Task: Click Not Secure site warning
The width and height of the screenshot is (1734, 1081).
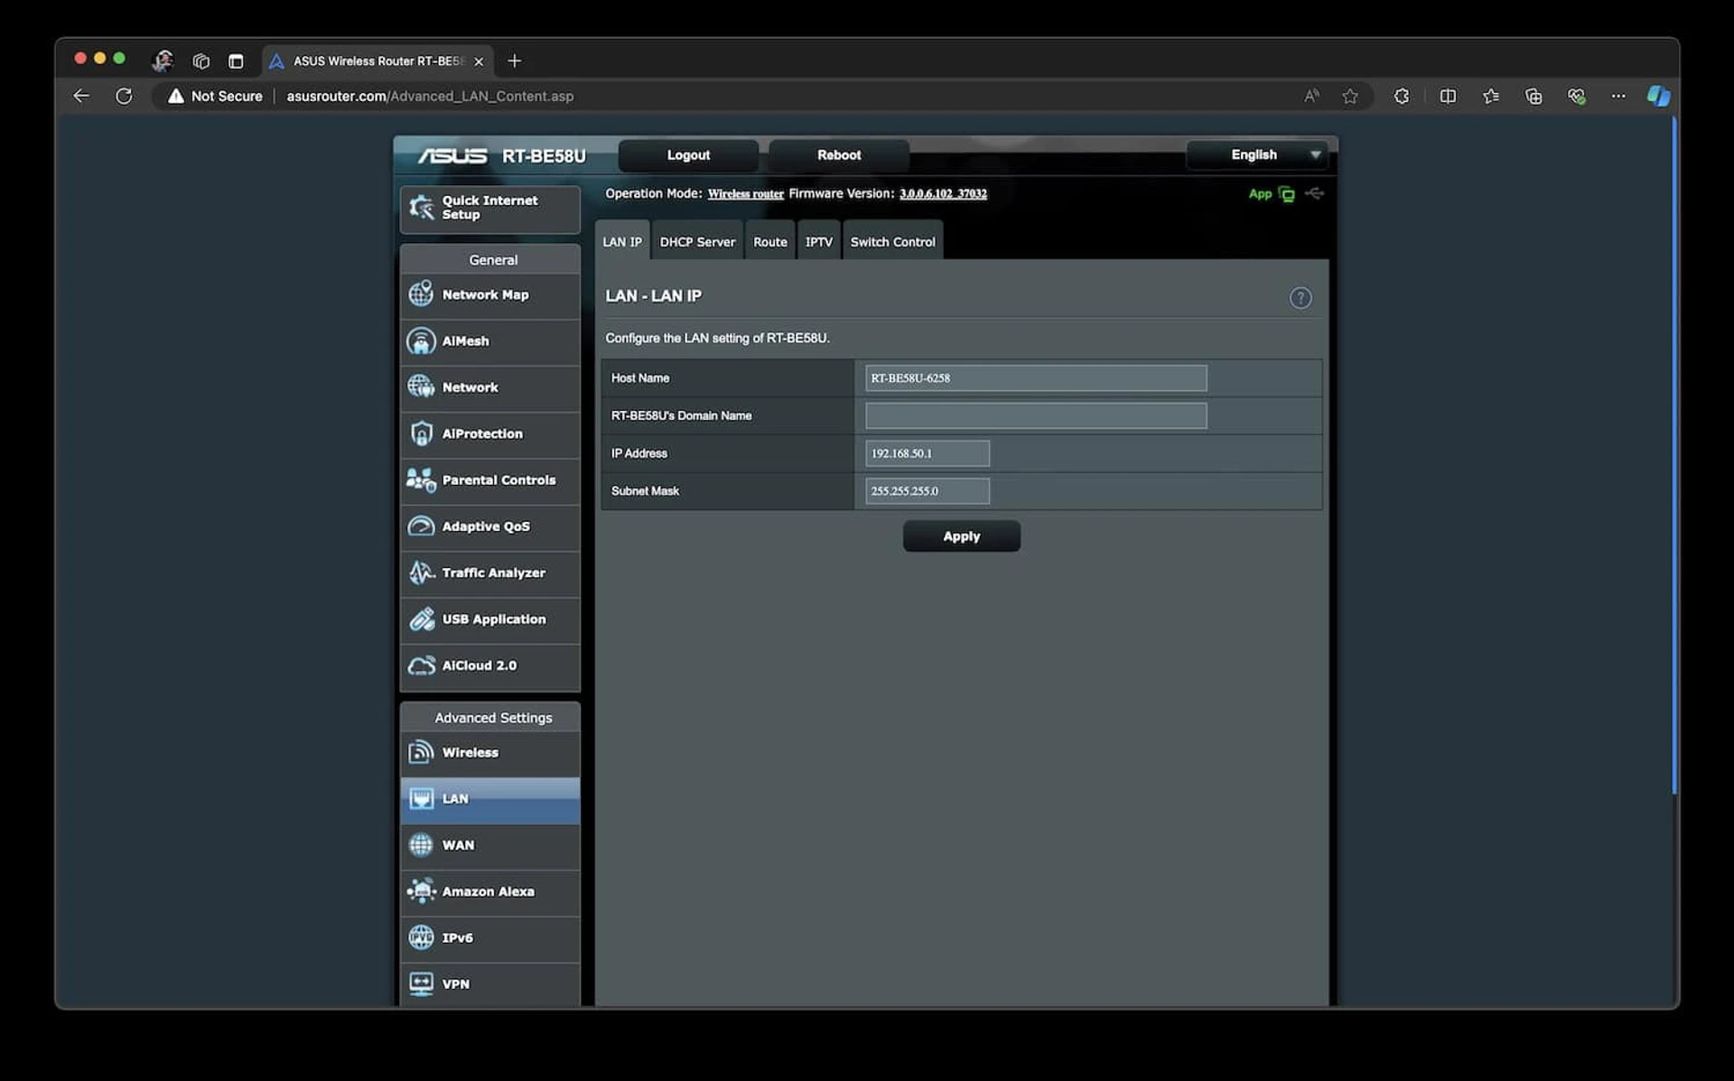Action: (215, 96)
